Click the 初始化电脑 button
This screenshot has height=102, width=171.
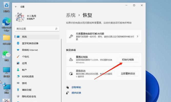click(128, 60)
